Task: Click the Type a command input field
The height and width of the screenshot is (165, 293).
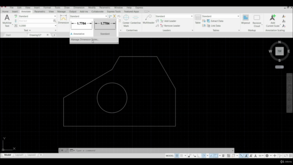Action: 153,150
